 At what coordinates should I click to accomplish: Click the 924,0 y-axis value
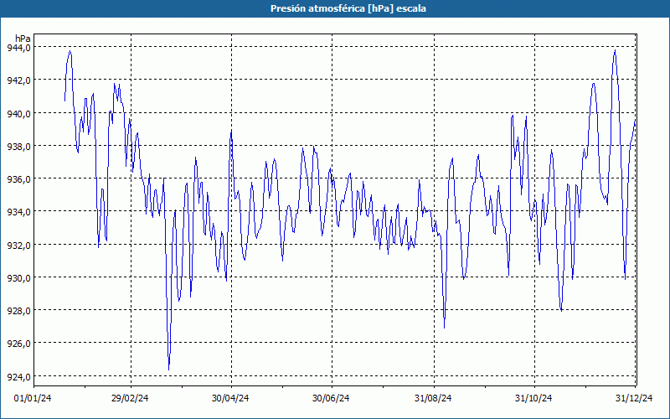tap(18, 376)
